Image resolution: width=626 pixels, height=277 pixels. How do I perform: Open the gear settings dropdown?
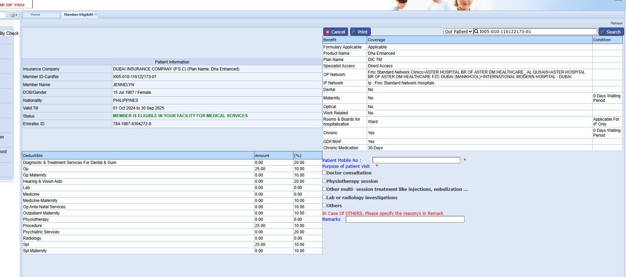pos(14,15)
